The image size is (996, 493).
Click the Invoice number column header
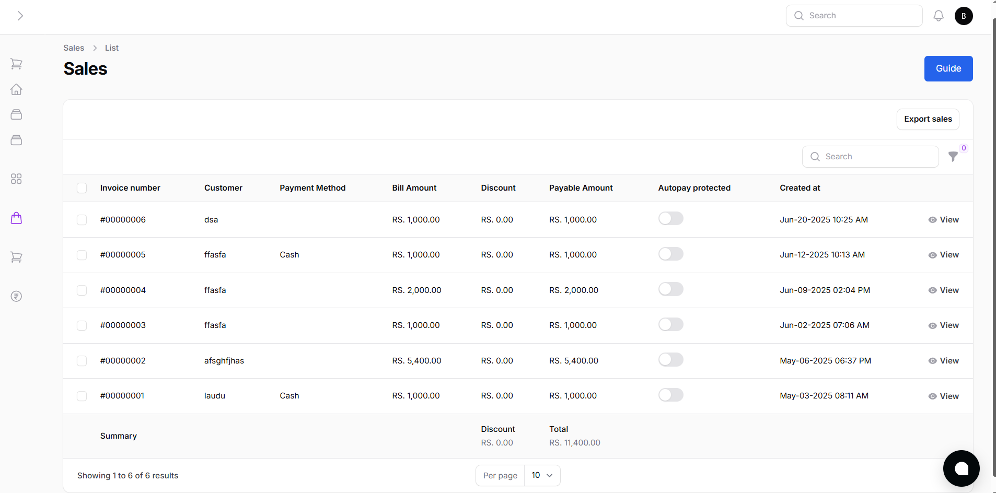[130, 188]
